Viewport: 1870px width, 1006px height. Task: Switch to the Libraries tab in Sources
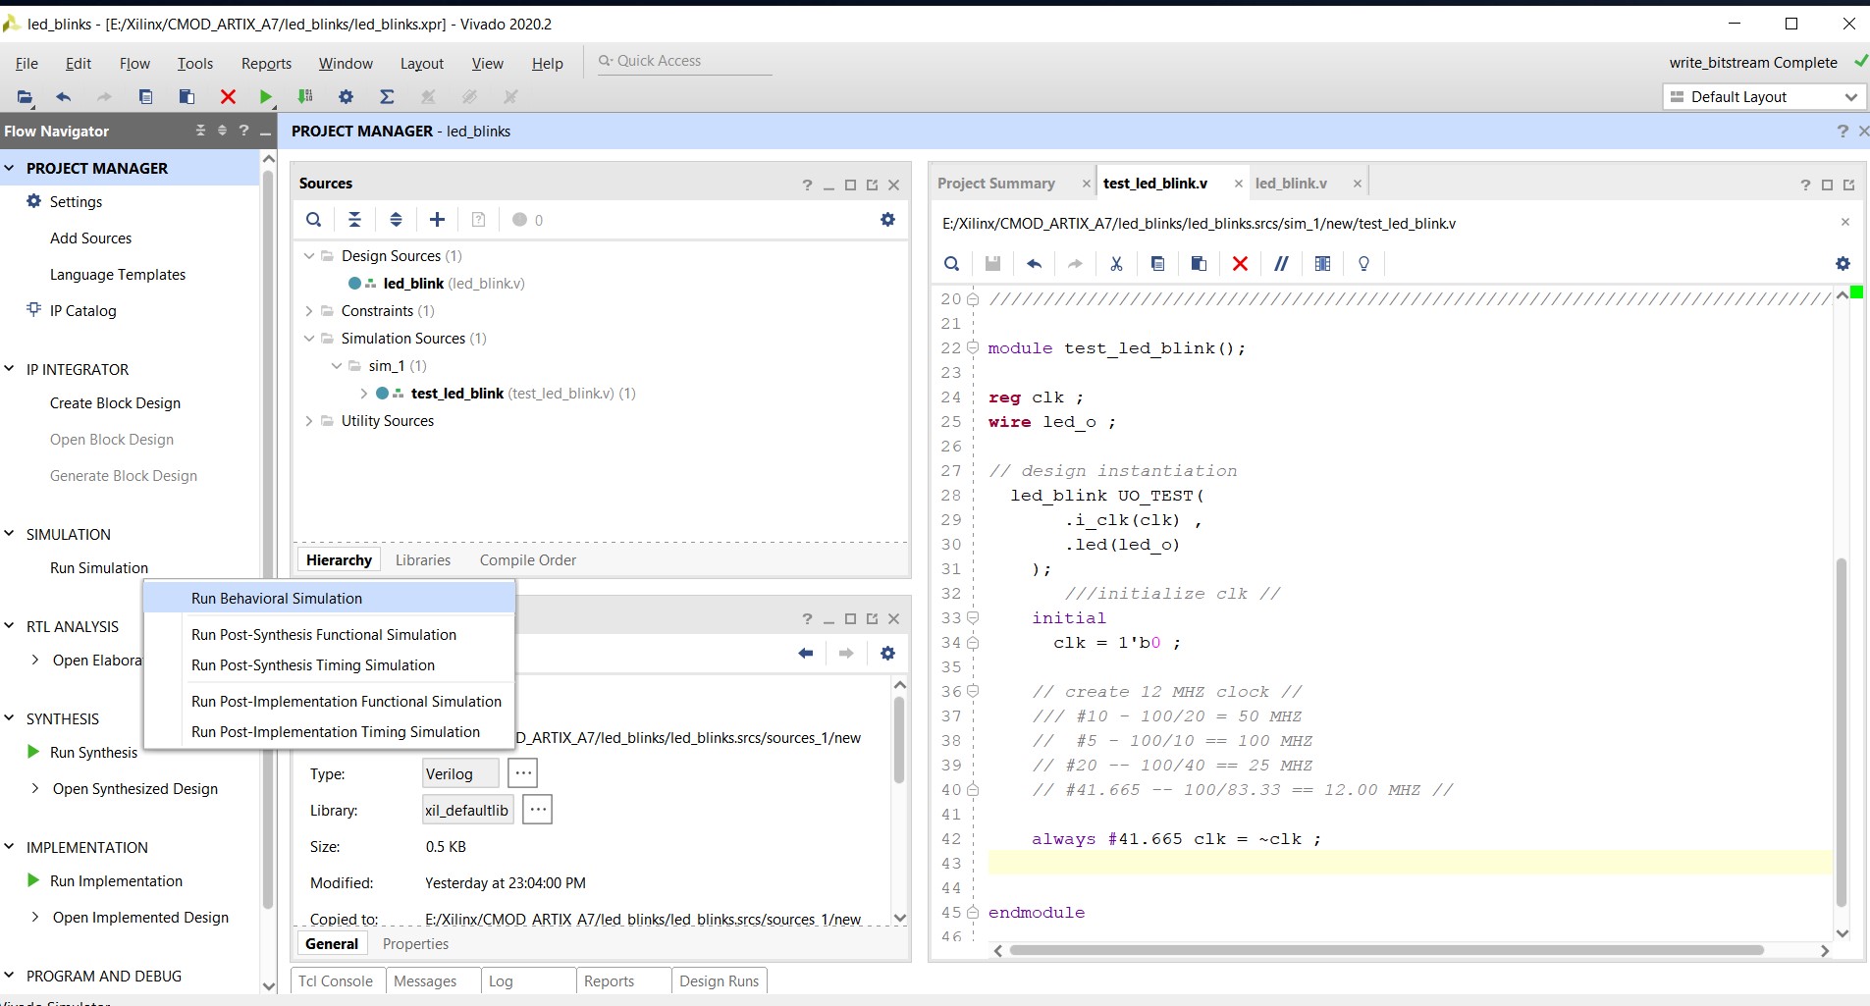tap(422, 559)
